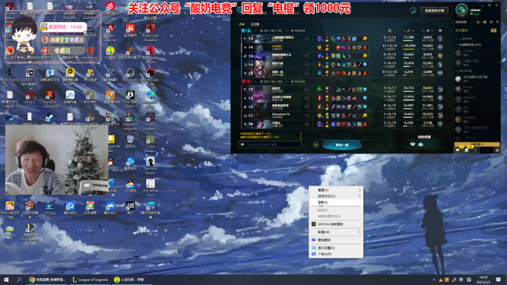Choose change wallpaper in context menu
The width and height of the screenshot is (507, 285).
336,240
